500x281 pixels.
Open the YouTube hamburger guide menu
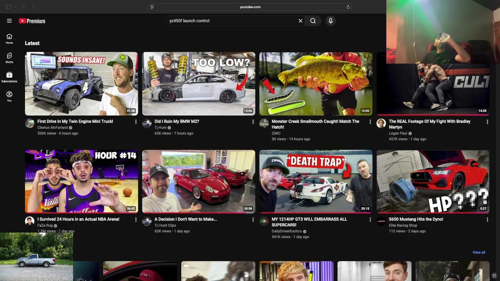[9, 21]
